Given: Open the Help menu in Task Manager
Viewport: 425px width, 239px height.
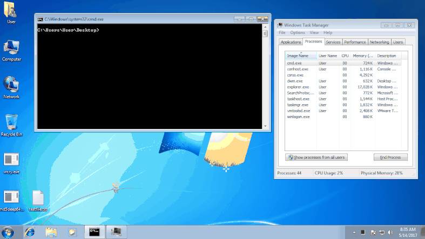Looking at the screenshot, I should [328, 32].
